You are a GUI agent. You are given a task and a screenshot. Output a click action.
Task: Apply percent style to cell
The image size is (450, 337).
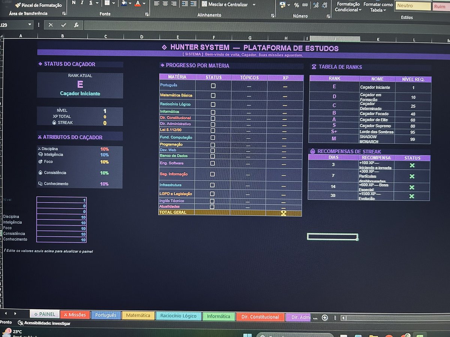pos(296,5)
